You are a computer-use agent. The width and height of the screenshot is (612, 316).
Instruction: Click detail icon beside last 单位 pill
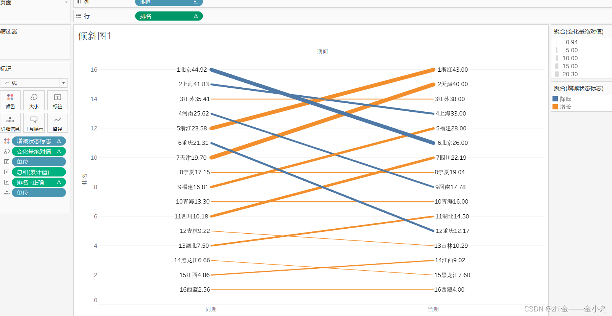pyautogui.click(x=7, y=192)
